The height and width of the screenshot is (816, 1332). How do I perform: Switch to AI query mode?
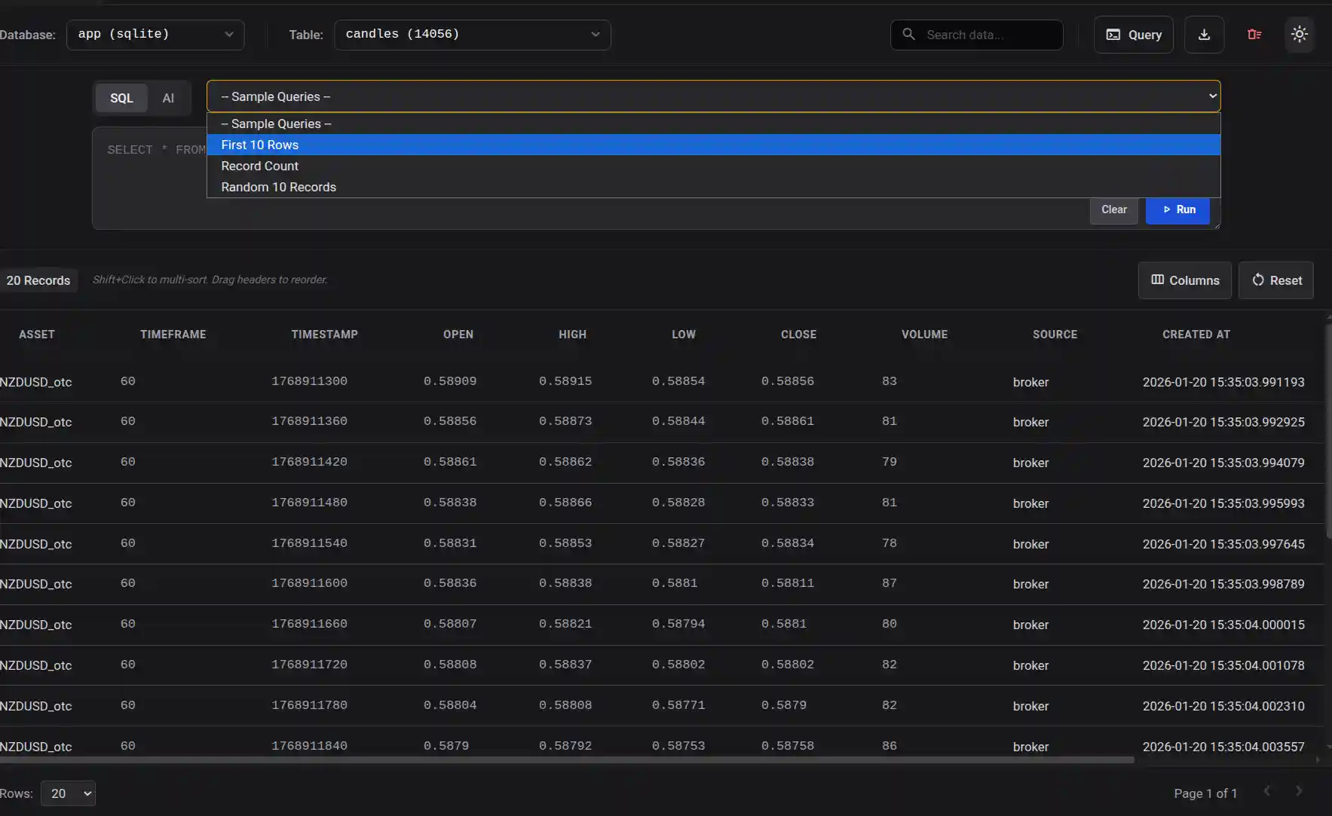click(168, 98)
